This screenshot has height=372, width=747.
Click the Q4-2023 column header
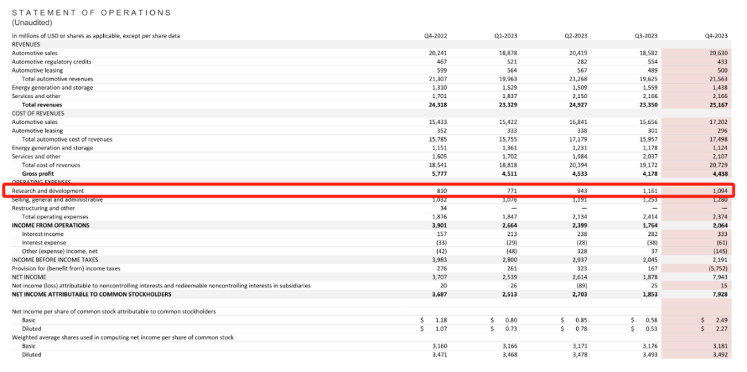click(717, 36)
